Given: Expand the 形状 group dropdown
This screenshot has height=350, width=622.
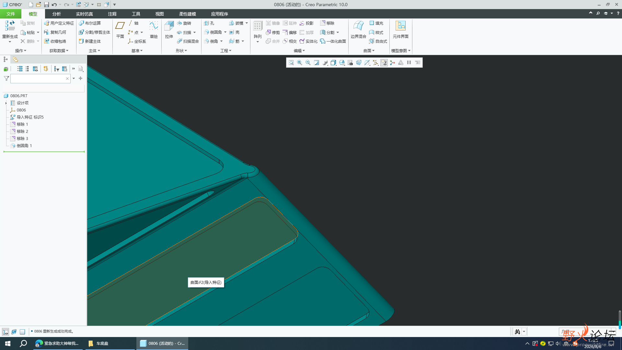Looking at the screenshot, I should [x=181, y=51].
